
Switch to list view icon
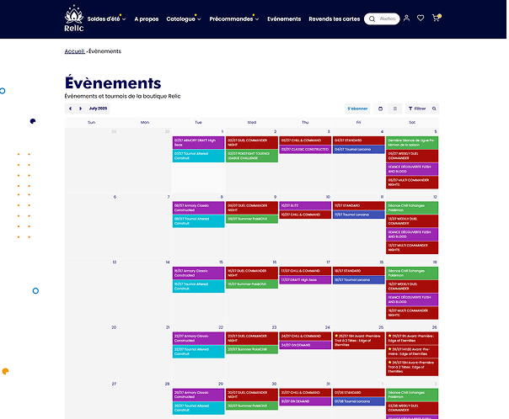point(395,109)
